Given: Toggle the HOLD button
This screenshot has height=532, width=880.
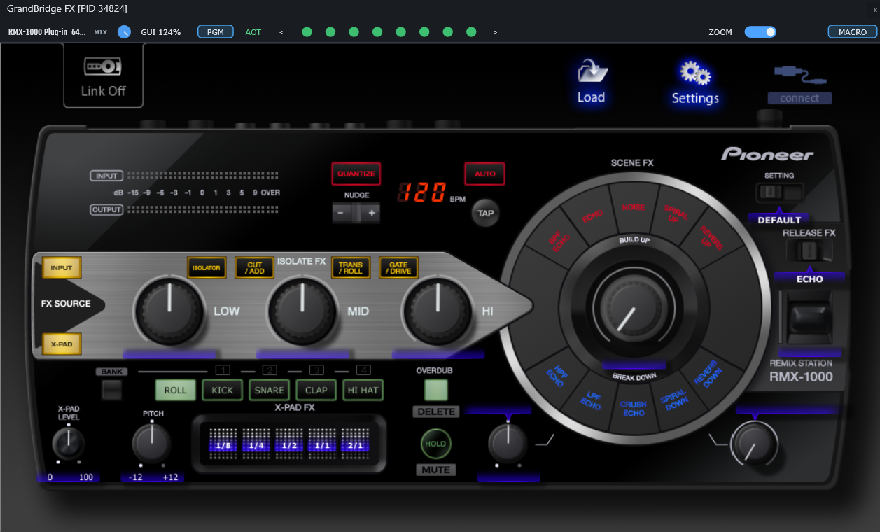Looking at the screenshot, I should (435, 443).
